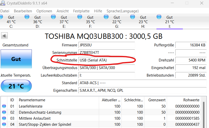The height and width of the screenshot is (128, 209).
Task: Switch to drive G: tab showing 22 °C
Action: (x=117, y=22)
